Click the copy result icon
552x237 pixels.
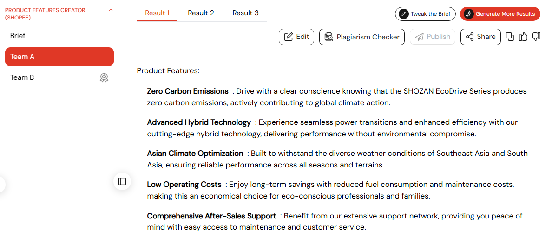tap(510, 37)
